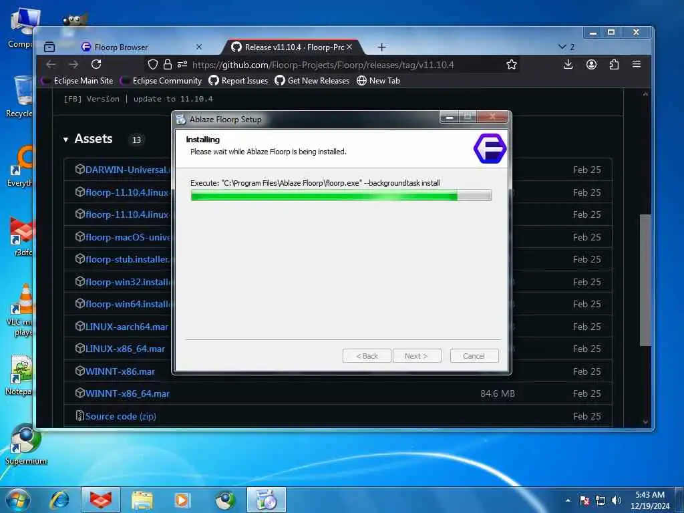Open the account profile icon
The image size is (684, 513).
point(591,65)
